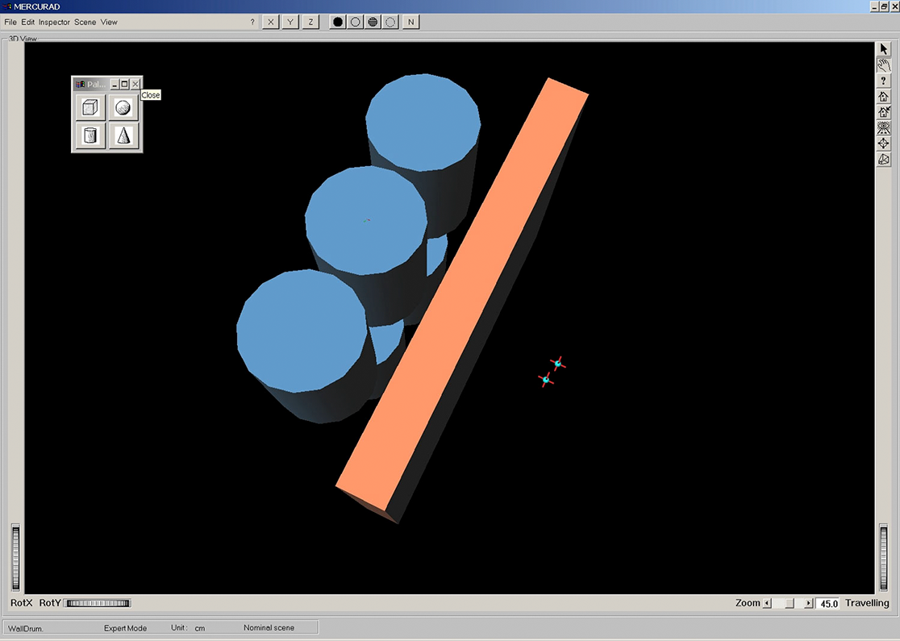Minimize the palette window
Viewport: 900px width, 641px height.
(x=115, y=85)
